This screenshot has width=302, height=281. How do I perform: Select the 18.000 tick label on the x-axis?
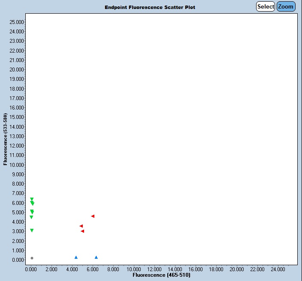(x=216, y=269)
